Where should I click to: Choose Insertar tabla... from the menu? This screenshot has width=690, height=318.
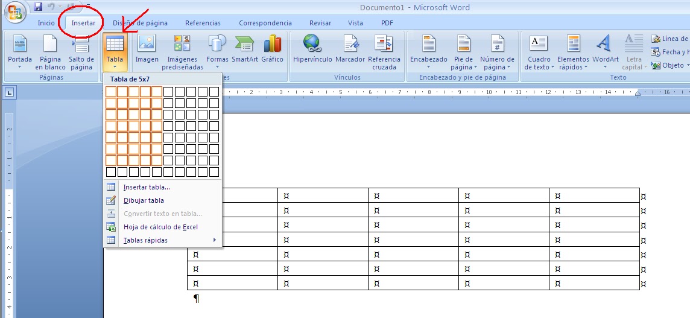(x=163, y=187)
